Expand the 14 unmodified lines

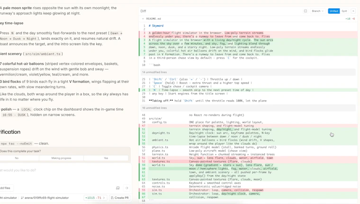(248, 72)
